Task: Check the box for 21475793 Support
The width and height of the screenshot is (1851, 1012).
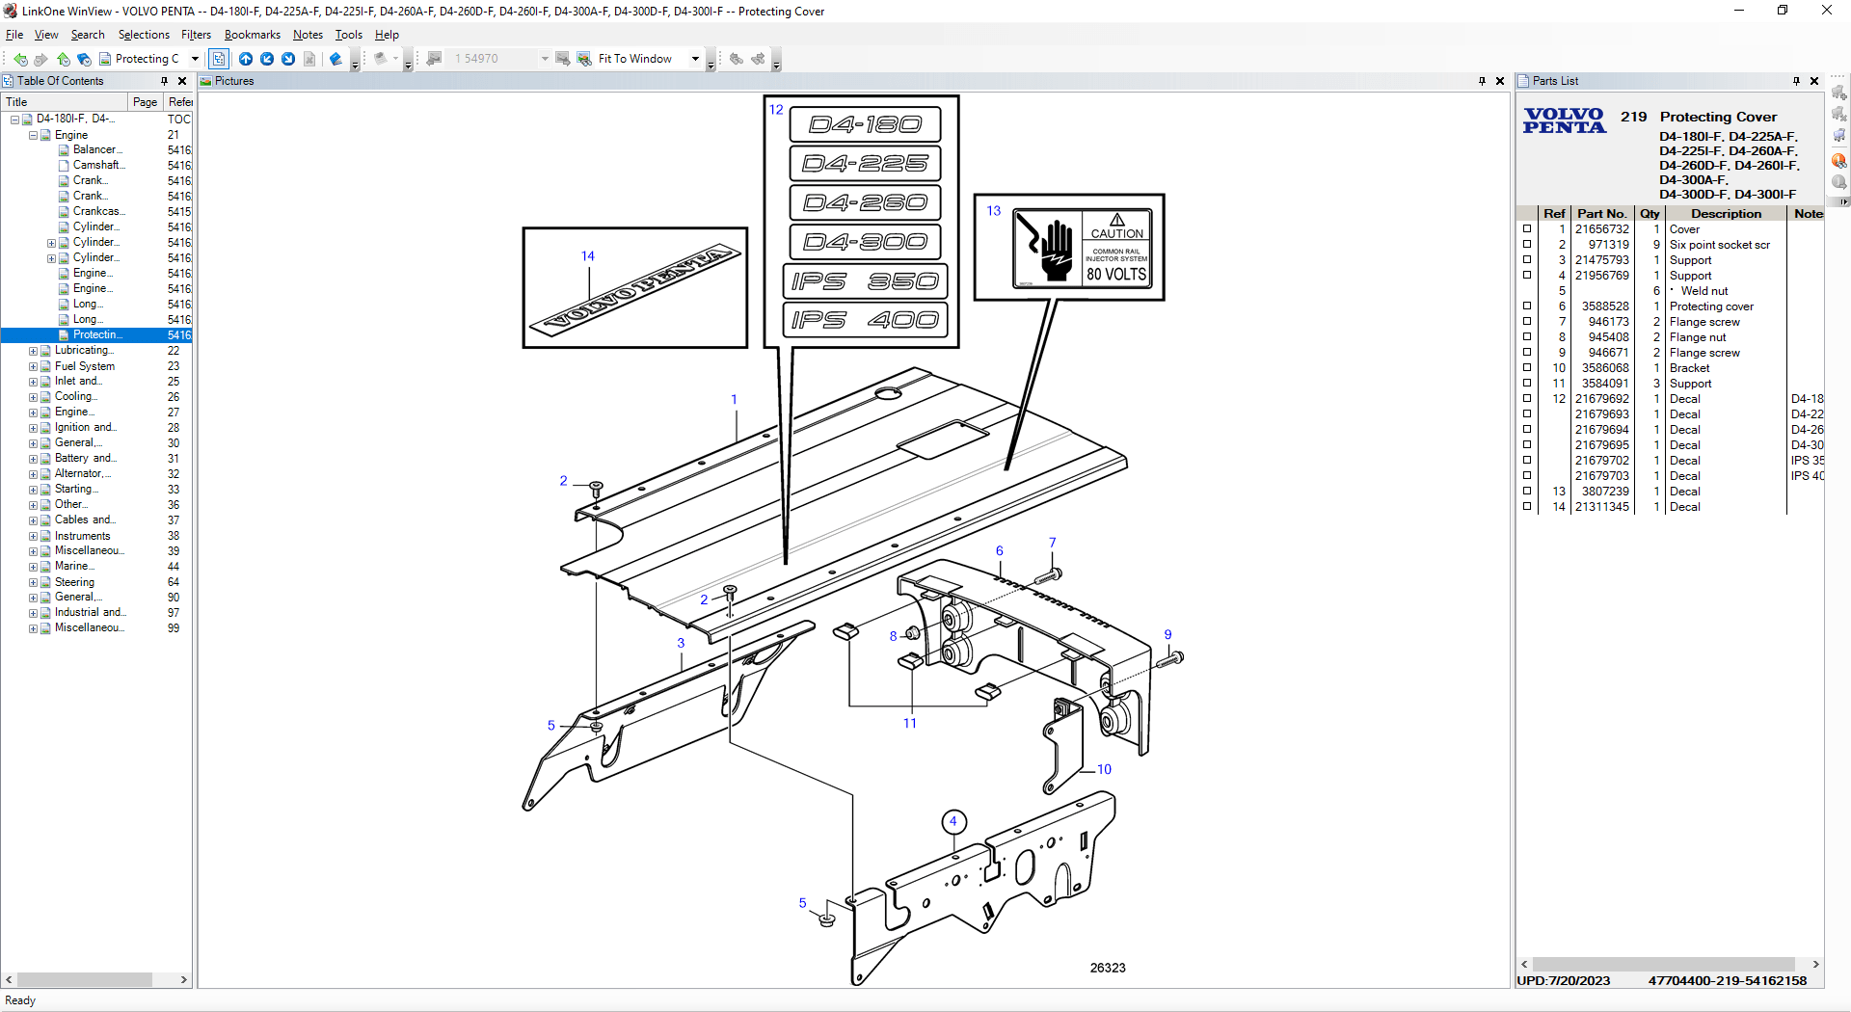Action: pos(1527,260)
